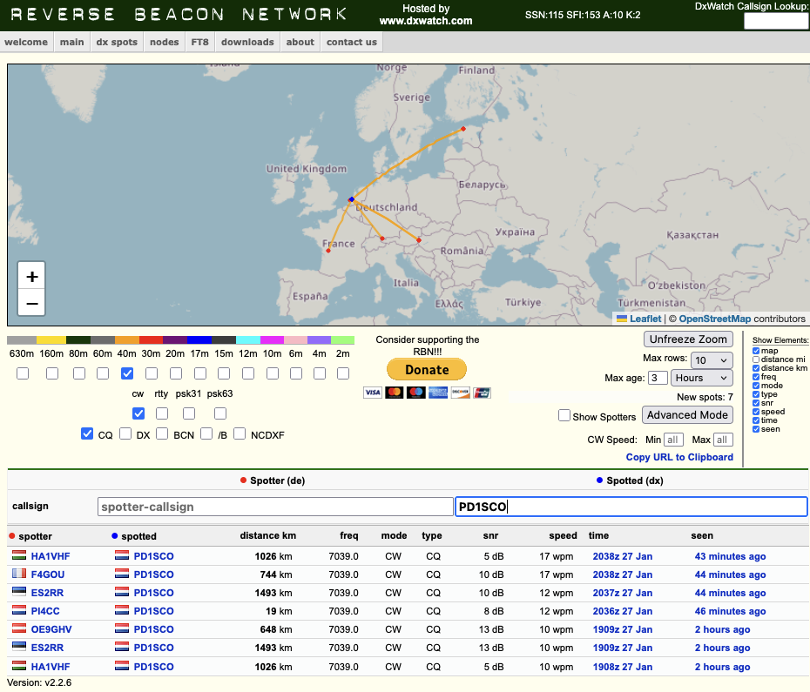This screenshot has width=810, height=692.
Task: Click Netherlands flag next to spotted PD1SCO first row
Action: pos(122,555)
